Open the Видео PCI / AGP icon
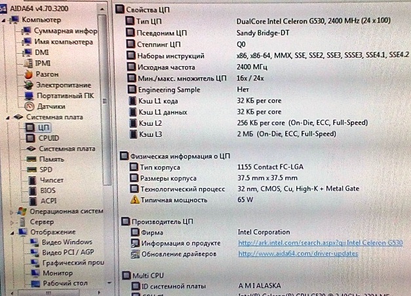The image size is (411, 296). 35,253
